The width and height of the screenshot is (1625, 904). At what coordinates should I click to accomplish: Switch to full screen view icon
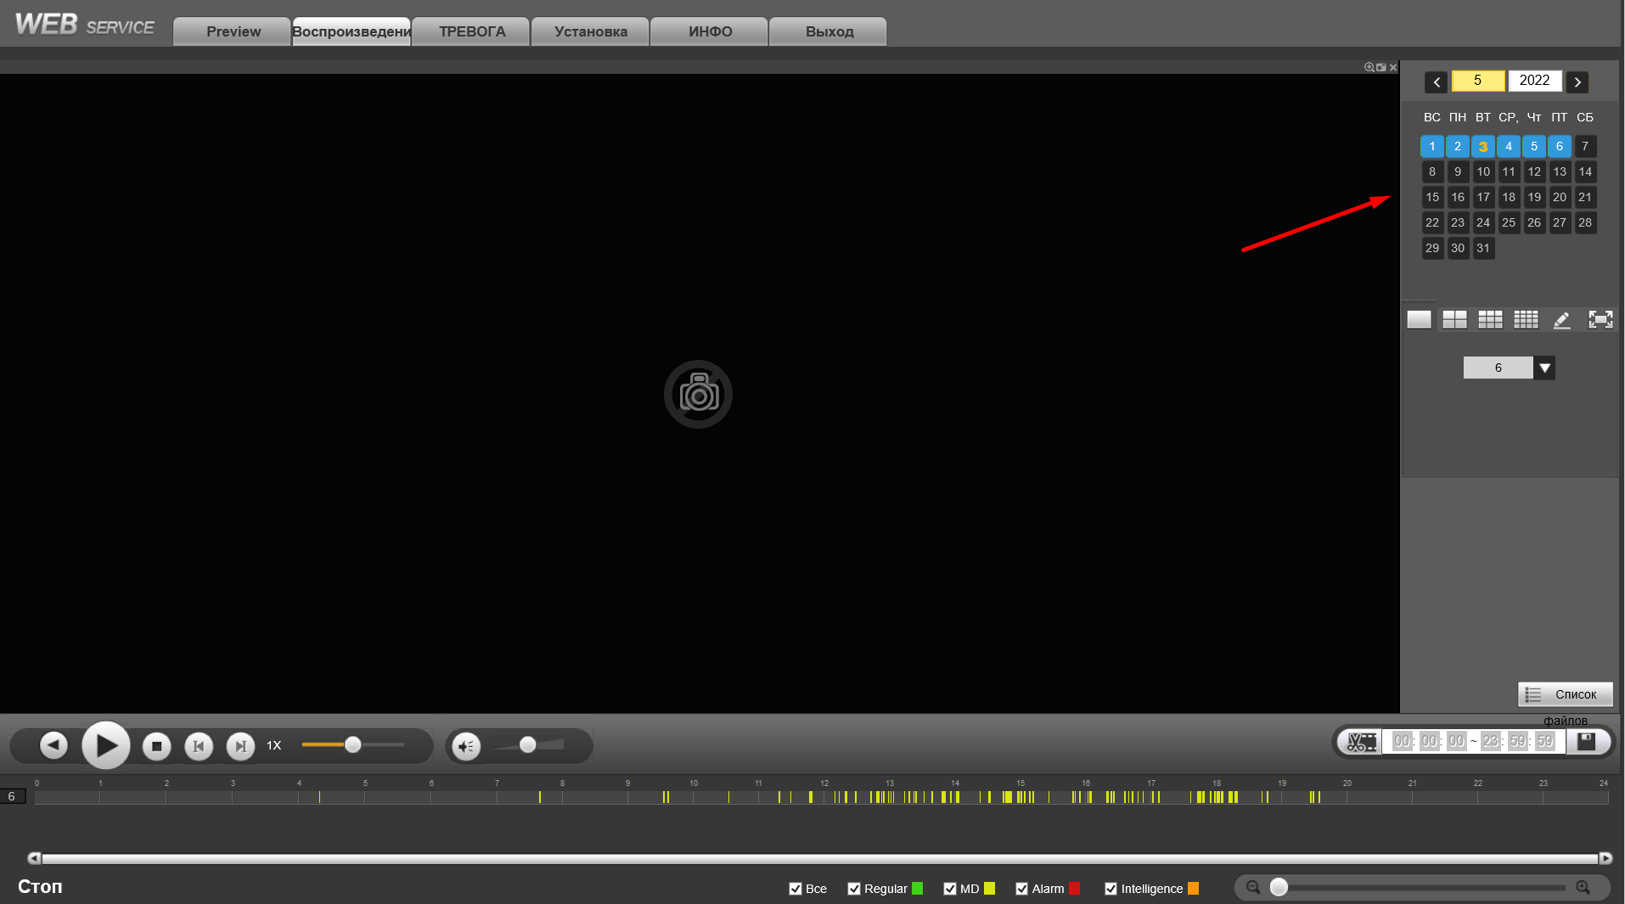[x=1600, y=319]
